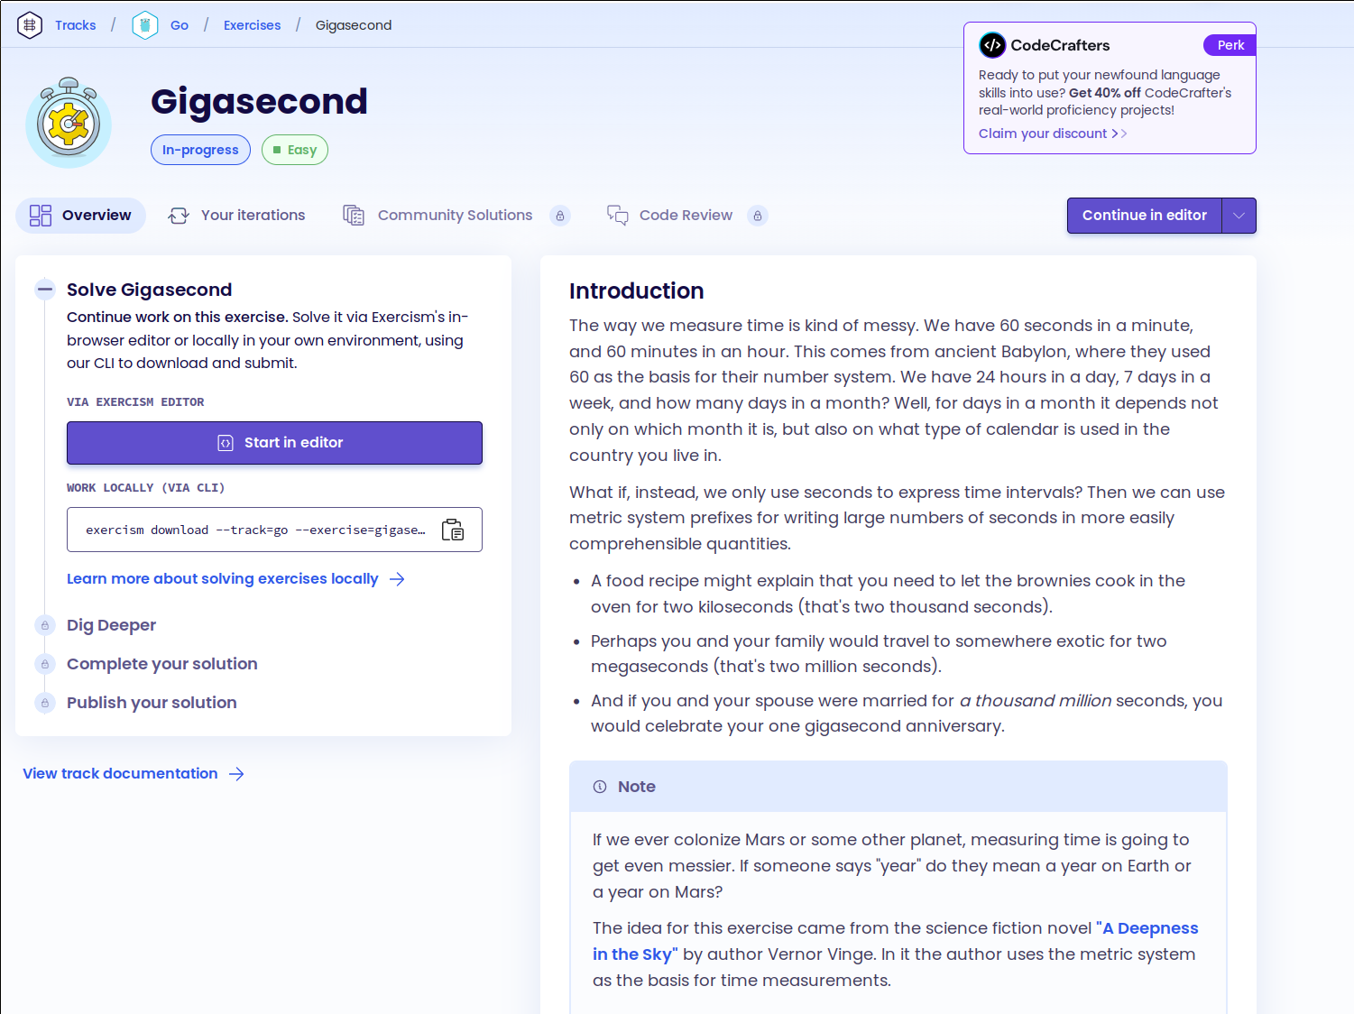Click the In-progress status pill
This screenshot has width=1354, height=1014.
tap(200, 150)
